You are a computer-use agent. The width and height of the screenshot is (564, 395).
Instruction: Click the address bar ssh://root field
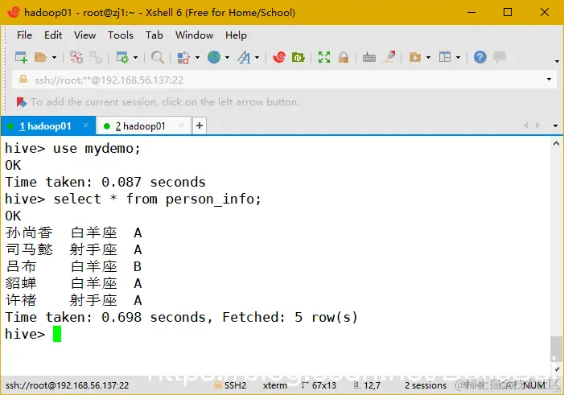(284, 80)
